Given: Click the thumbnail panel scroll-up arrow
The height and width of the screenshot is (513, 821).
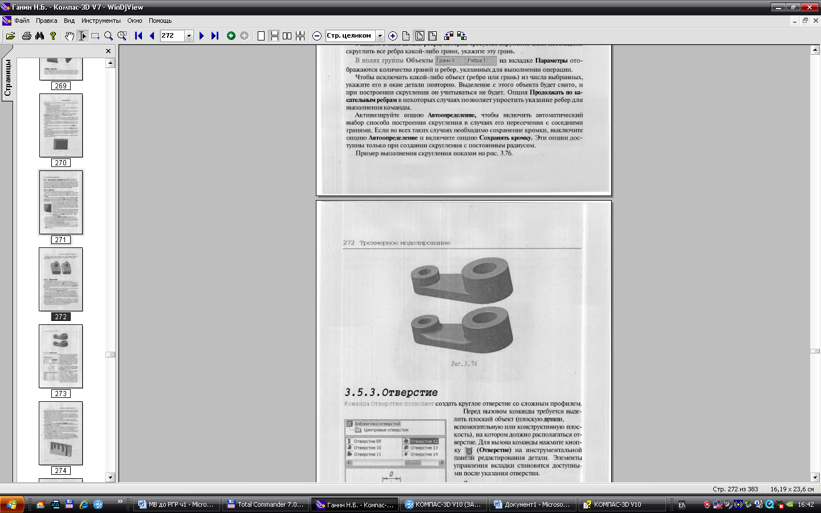Looking at the screenshot, I should click(111, 63).
